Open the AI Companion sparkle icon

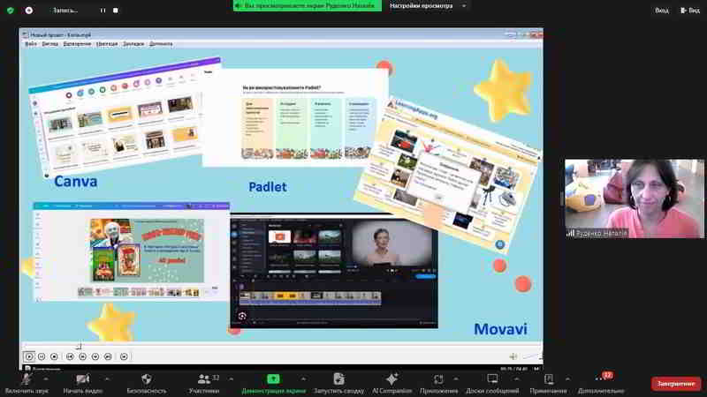point(392,379)
